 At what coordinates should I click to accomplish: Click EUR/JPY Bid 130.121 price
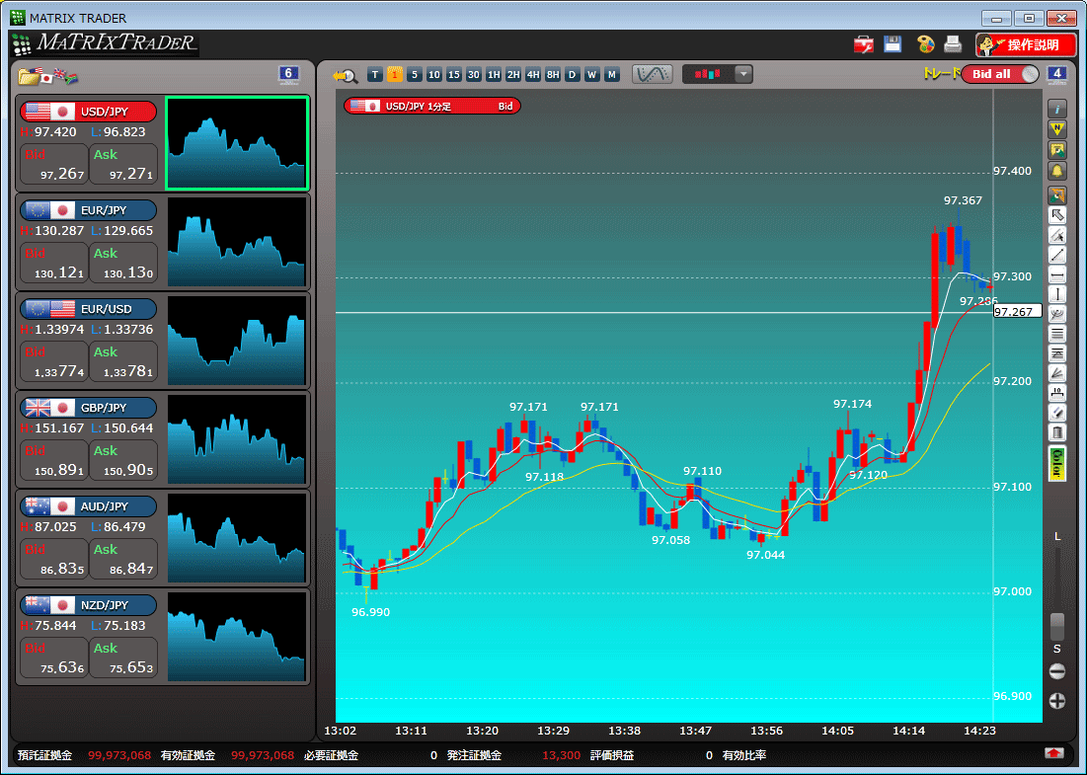(54, 263)
